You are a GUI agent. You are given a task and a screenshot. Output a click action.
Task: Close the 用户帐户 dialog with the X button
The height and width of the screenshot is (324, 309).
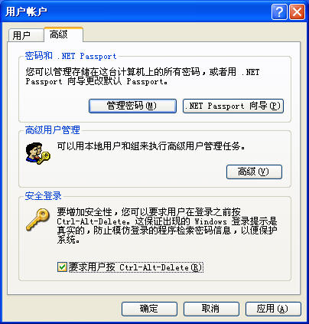pyautogui.click(x=297, y=11)
